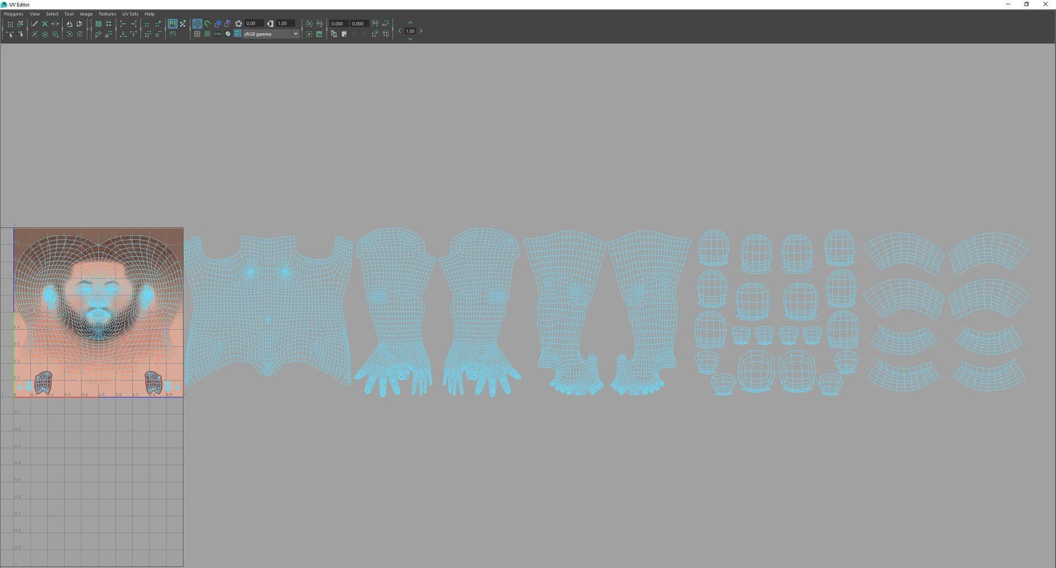Toggle isolate select mode
Viewport: 1056px width, 568px height.
tap(147, 24)
